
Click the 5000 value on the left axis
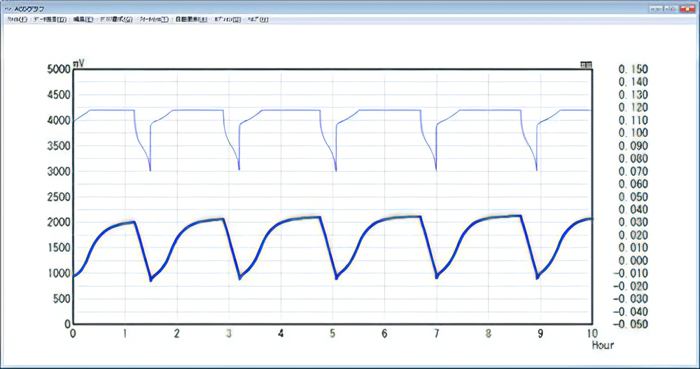(x=59, y=69)
